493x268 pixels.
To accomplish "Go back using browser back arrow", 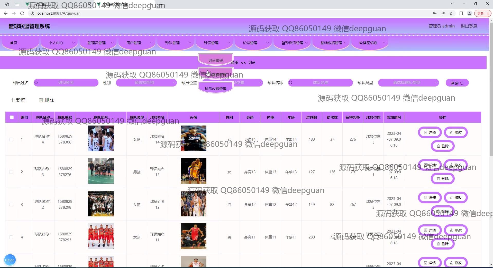I will tap(6, 13).
